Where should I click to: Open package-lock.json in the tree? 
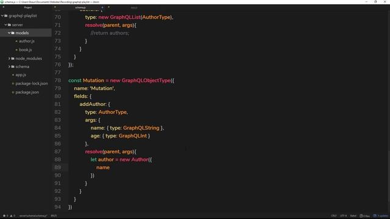(x=32, y=84)
